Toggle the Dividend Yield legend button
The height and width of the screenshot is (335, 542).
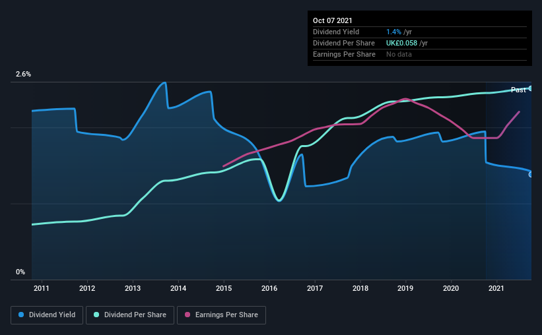click(47, 315)
